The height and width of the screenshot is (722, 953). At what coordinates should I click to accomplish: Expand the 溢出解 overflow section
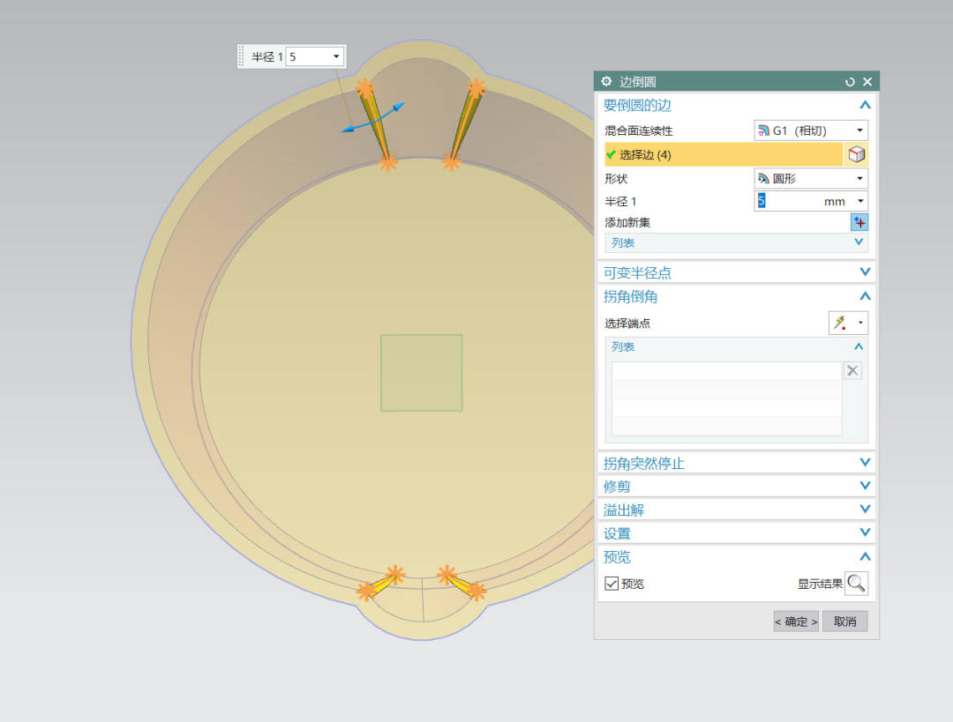(865, 510)
